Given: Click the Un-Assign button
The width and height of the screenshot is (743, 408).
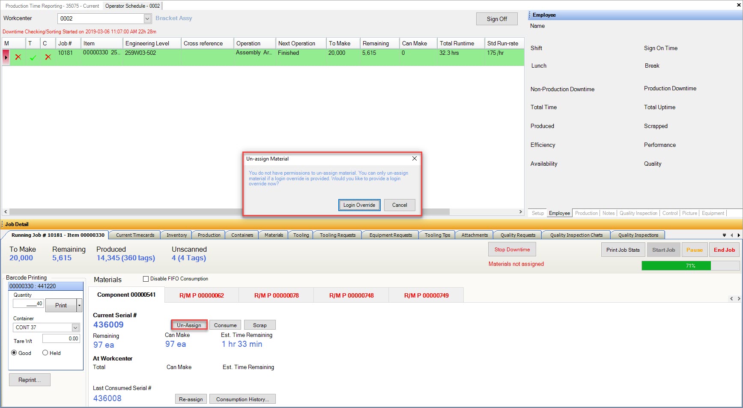Looking at the screenshot, I should pos(189,325).
